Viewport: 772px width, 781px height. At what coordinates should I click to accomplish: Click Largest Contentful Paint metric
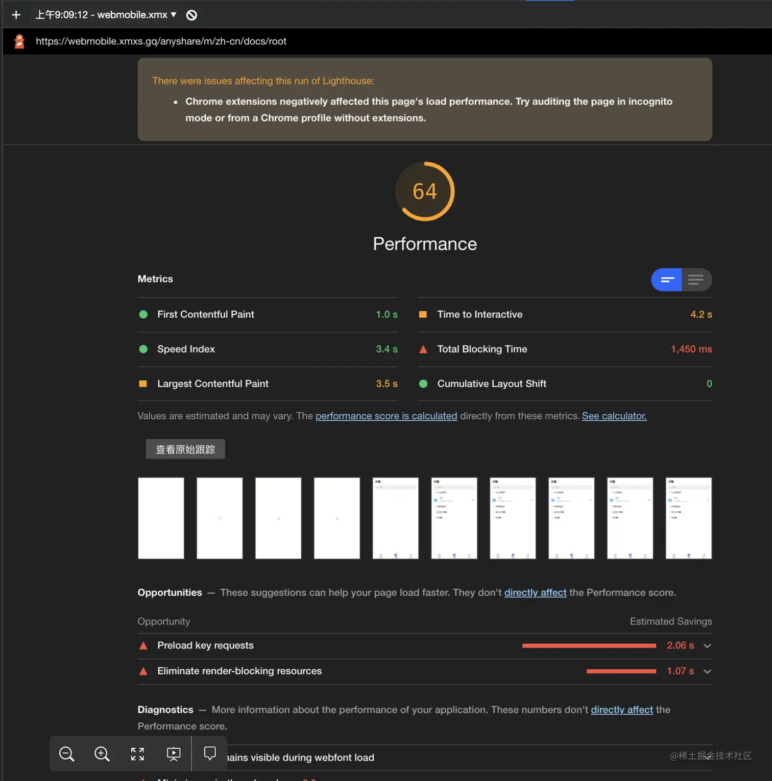coord(268,384)
